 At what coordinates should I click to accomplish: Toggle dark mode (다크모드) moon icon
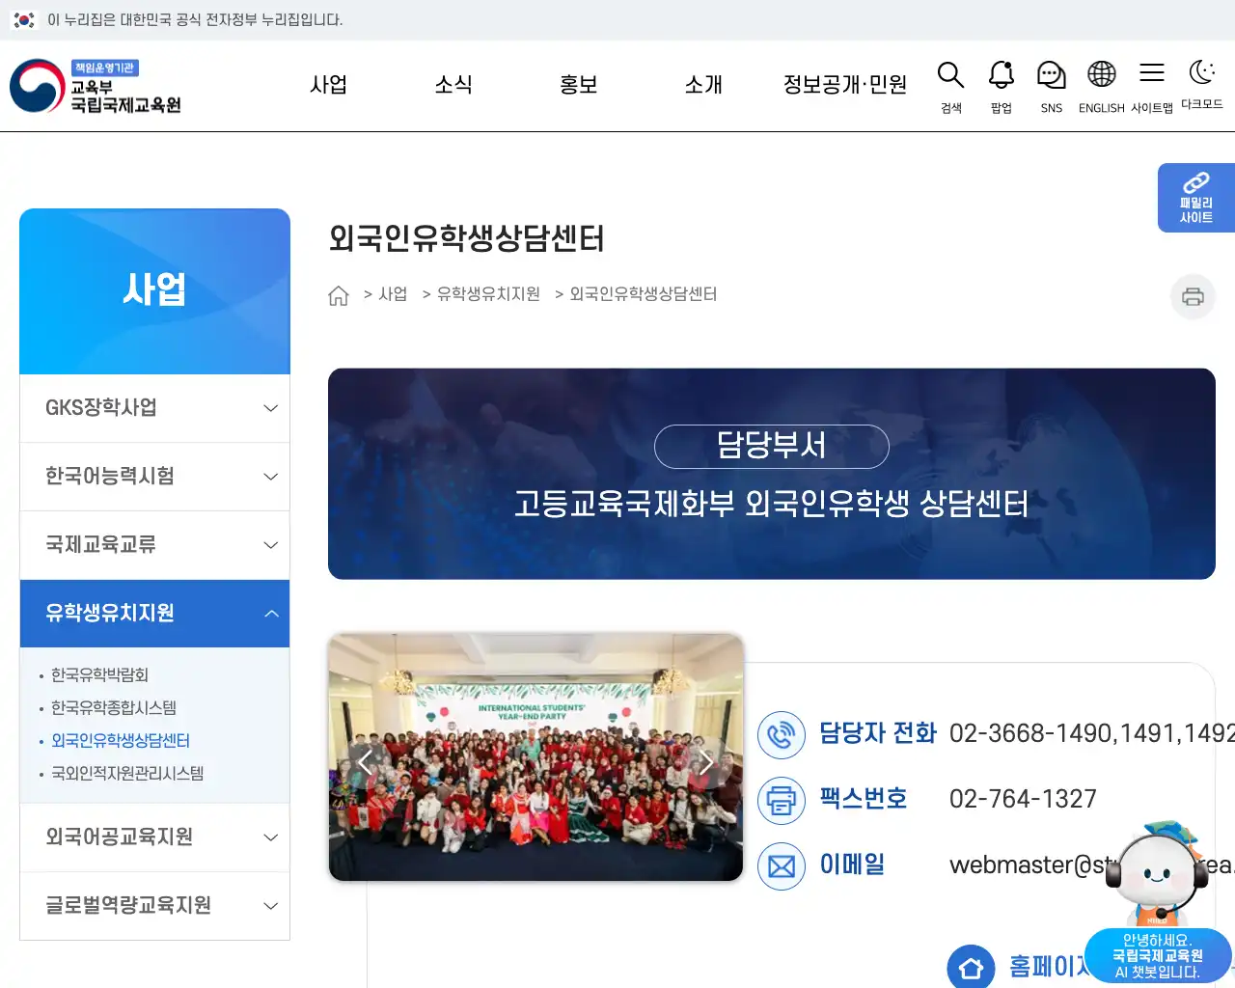(1201, 84)
